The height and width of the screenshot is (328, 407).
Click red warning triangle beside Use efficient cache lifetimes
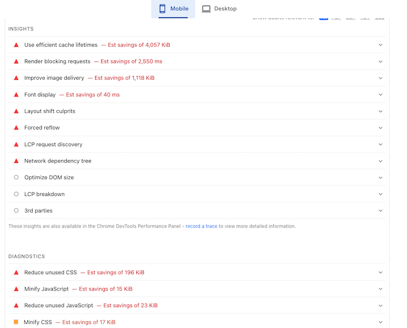(16, 45)
